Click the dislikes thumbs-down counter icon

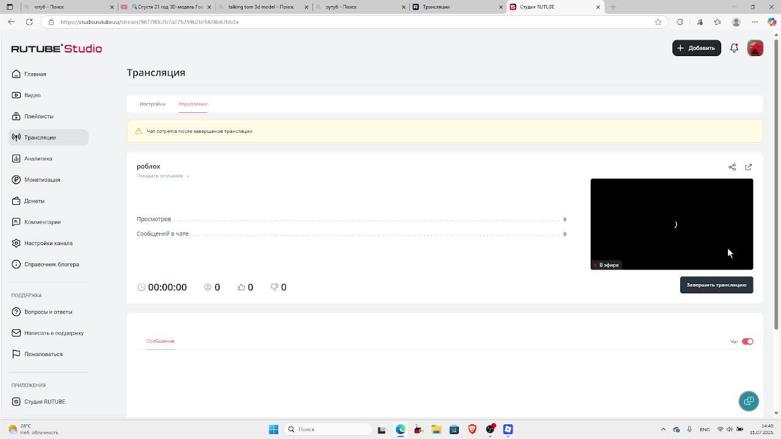(x=275, y=287)
